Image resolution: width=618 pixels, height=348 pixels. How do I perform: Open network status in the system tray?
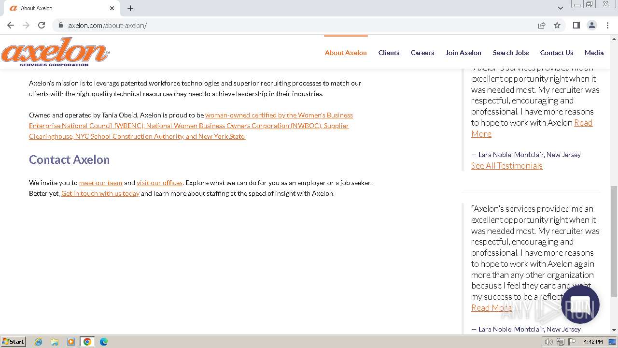[x=561, y=342]
